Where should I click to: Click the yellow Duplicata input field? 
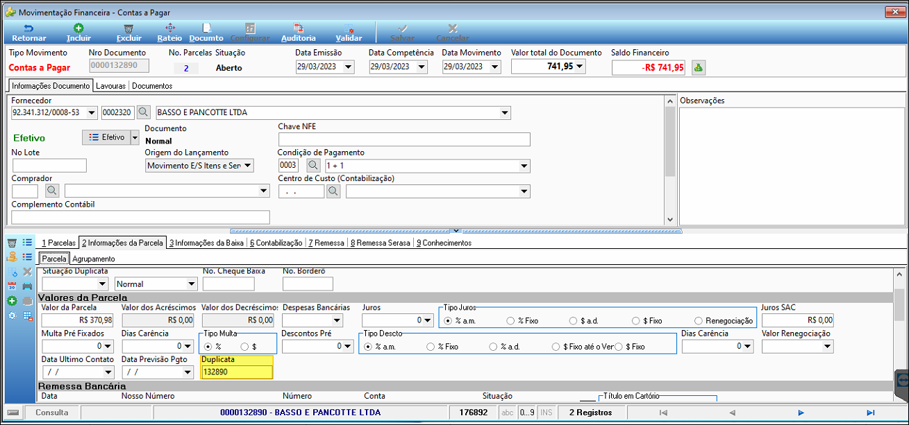point(237,372)
